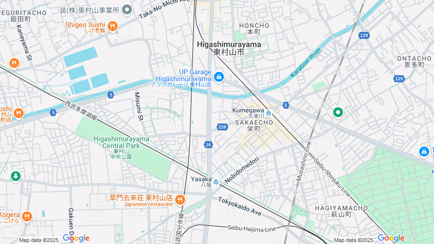Click the Higashimurayama Central Park label
This screenshot has width=434, height=244.
pyautogui.click(x=121, y=142)
